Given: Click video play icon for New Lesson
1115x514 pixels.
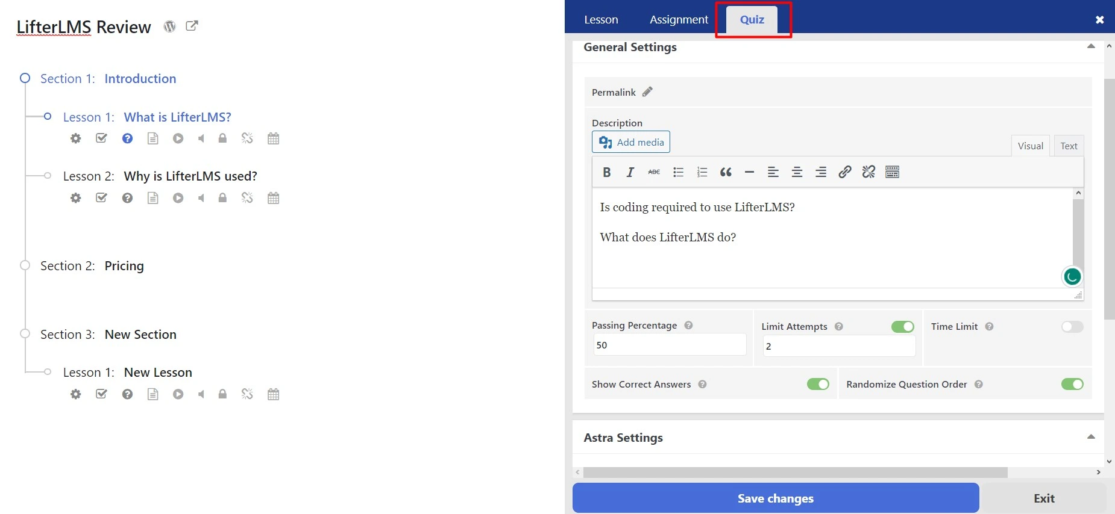Looking at the screenshot, I should [x=178, y=394].
